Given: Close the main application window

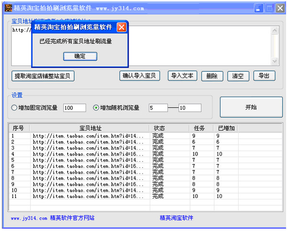Looking at the screenshot, I should coord(280,9).
